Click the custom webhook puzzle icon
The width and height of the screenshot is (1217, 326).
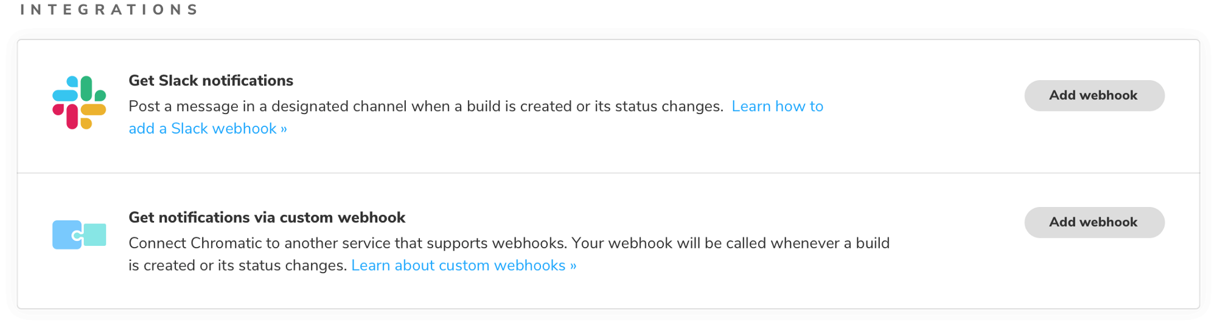pos(79,235)
